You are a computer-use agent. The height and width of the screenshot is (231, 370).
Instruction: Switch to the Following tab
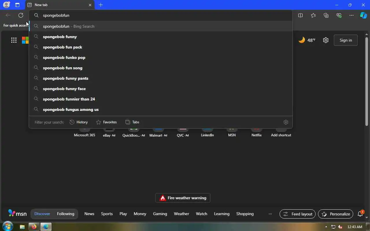tap(66, 214)
